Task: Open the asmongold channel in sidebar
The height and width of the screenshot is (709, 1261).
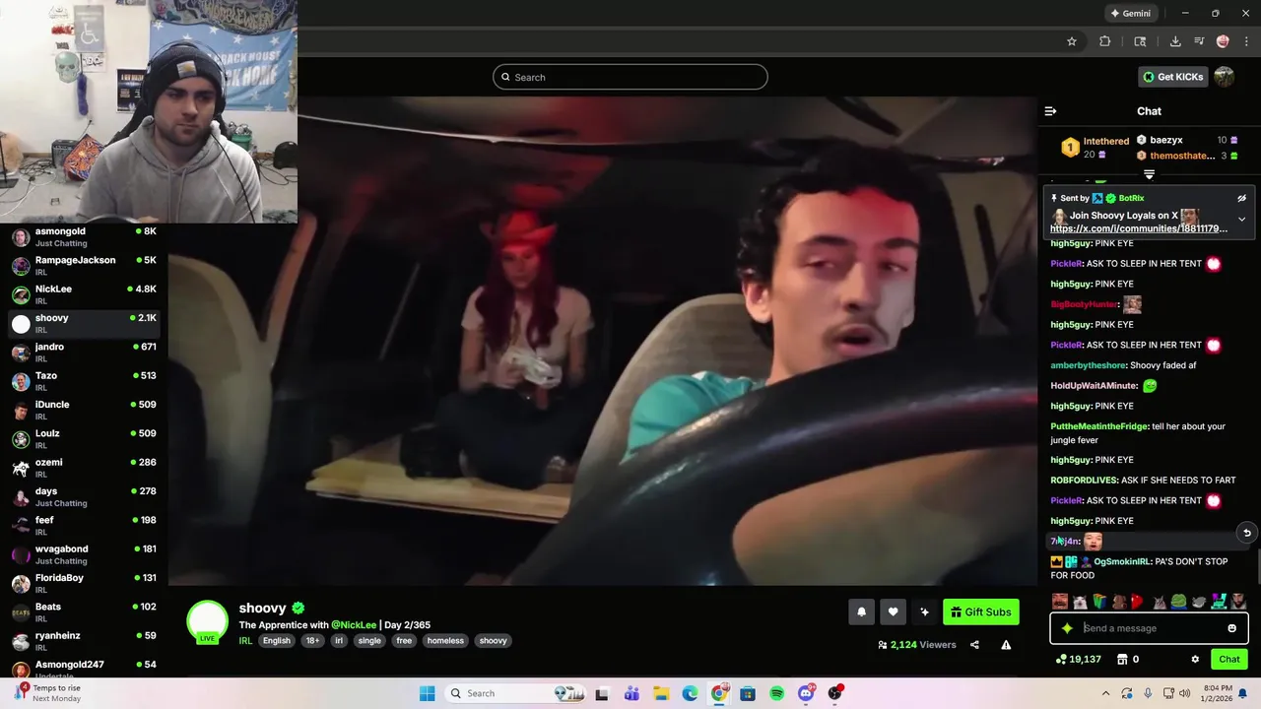Action: click(84, 236)
